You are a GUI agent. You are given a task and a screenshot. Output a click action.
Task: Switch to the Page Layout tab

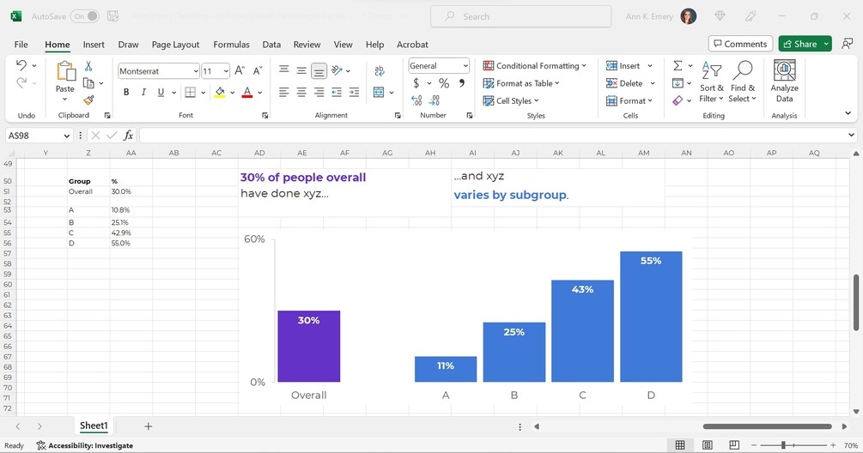click(x=175, y=45)
